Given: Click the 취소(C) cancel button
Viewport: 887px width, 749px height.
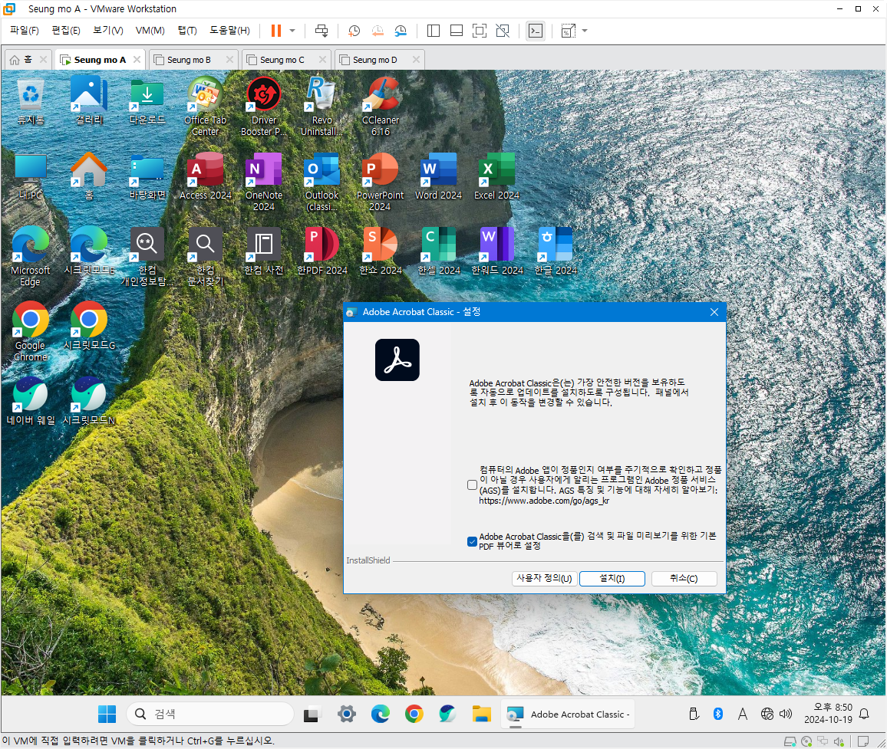Looking at the screenshot, I should click(684, 578).
